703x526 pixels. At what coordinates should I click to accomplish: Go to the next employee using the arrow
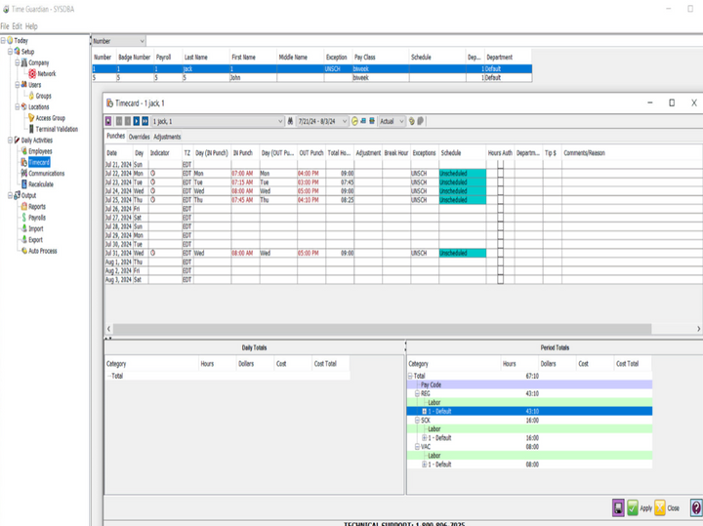click(138, 121)
